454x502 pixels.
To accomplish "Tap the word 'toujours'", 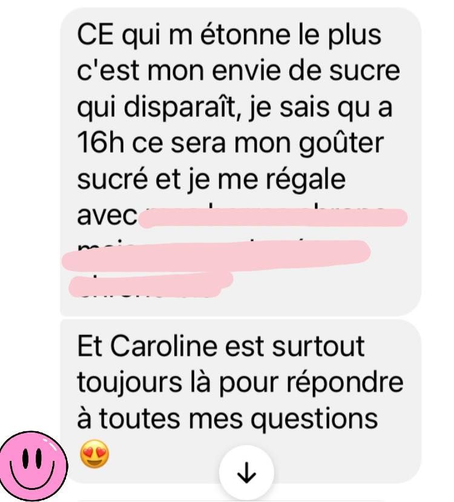I will tap(130, 384).
